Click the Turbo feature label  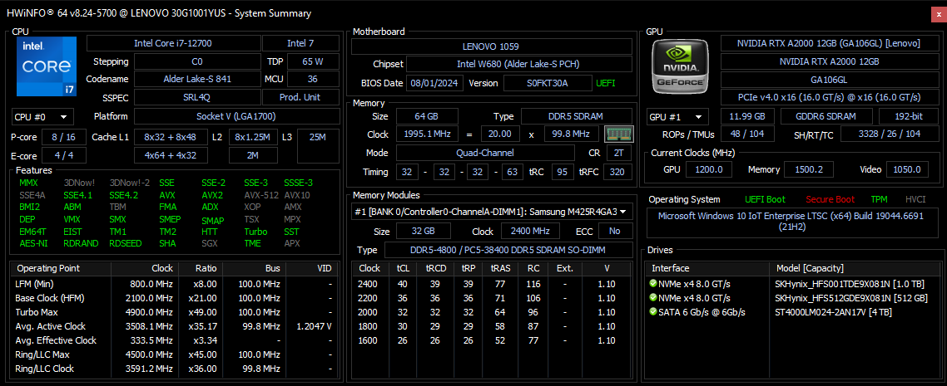pyautogui.click(x=255, y=232)
